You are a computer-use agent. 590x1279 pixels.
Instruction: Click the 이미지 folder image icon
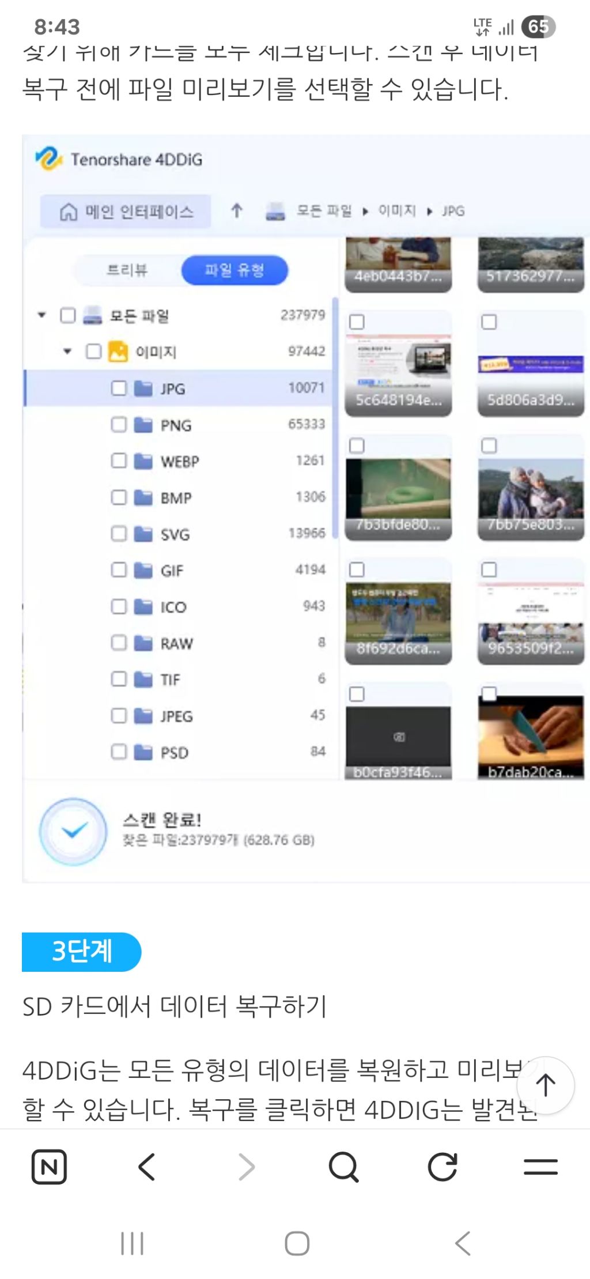(118, 352)
